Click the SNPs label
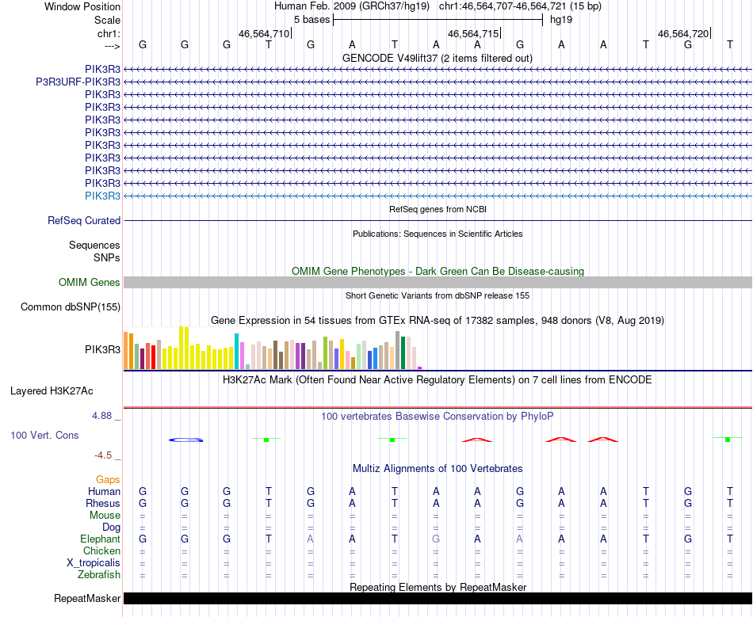 [107, 257]
